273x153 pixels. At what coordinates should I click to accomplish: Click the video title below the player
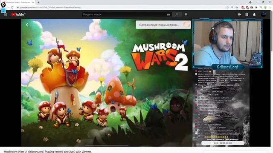(x=47, y=151)
